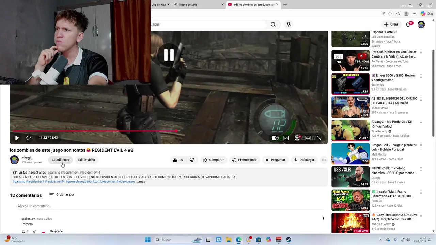Click the taskbar Buscar search box
Screen dimensions: 436x245
[178, 240]
